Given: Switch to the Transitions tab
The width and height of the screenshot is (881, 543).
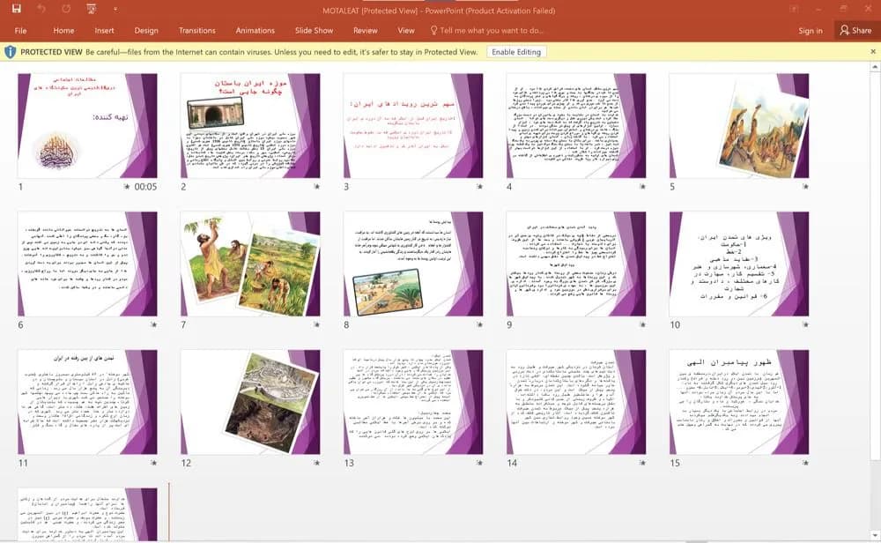Looking at the screenshot, I should (196, 30).
